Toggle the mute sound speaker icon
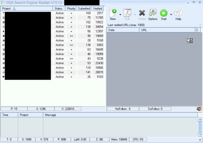 pyautogui.click(x=199, y=109)
